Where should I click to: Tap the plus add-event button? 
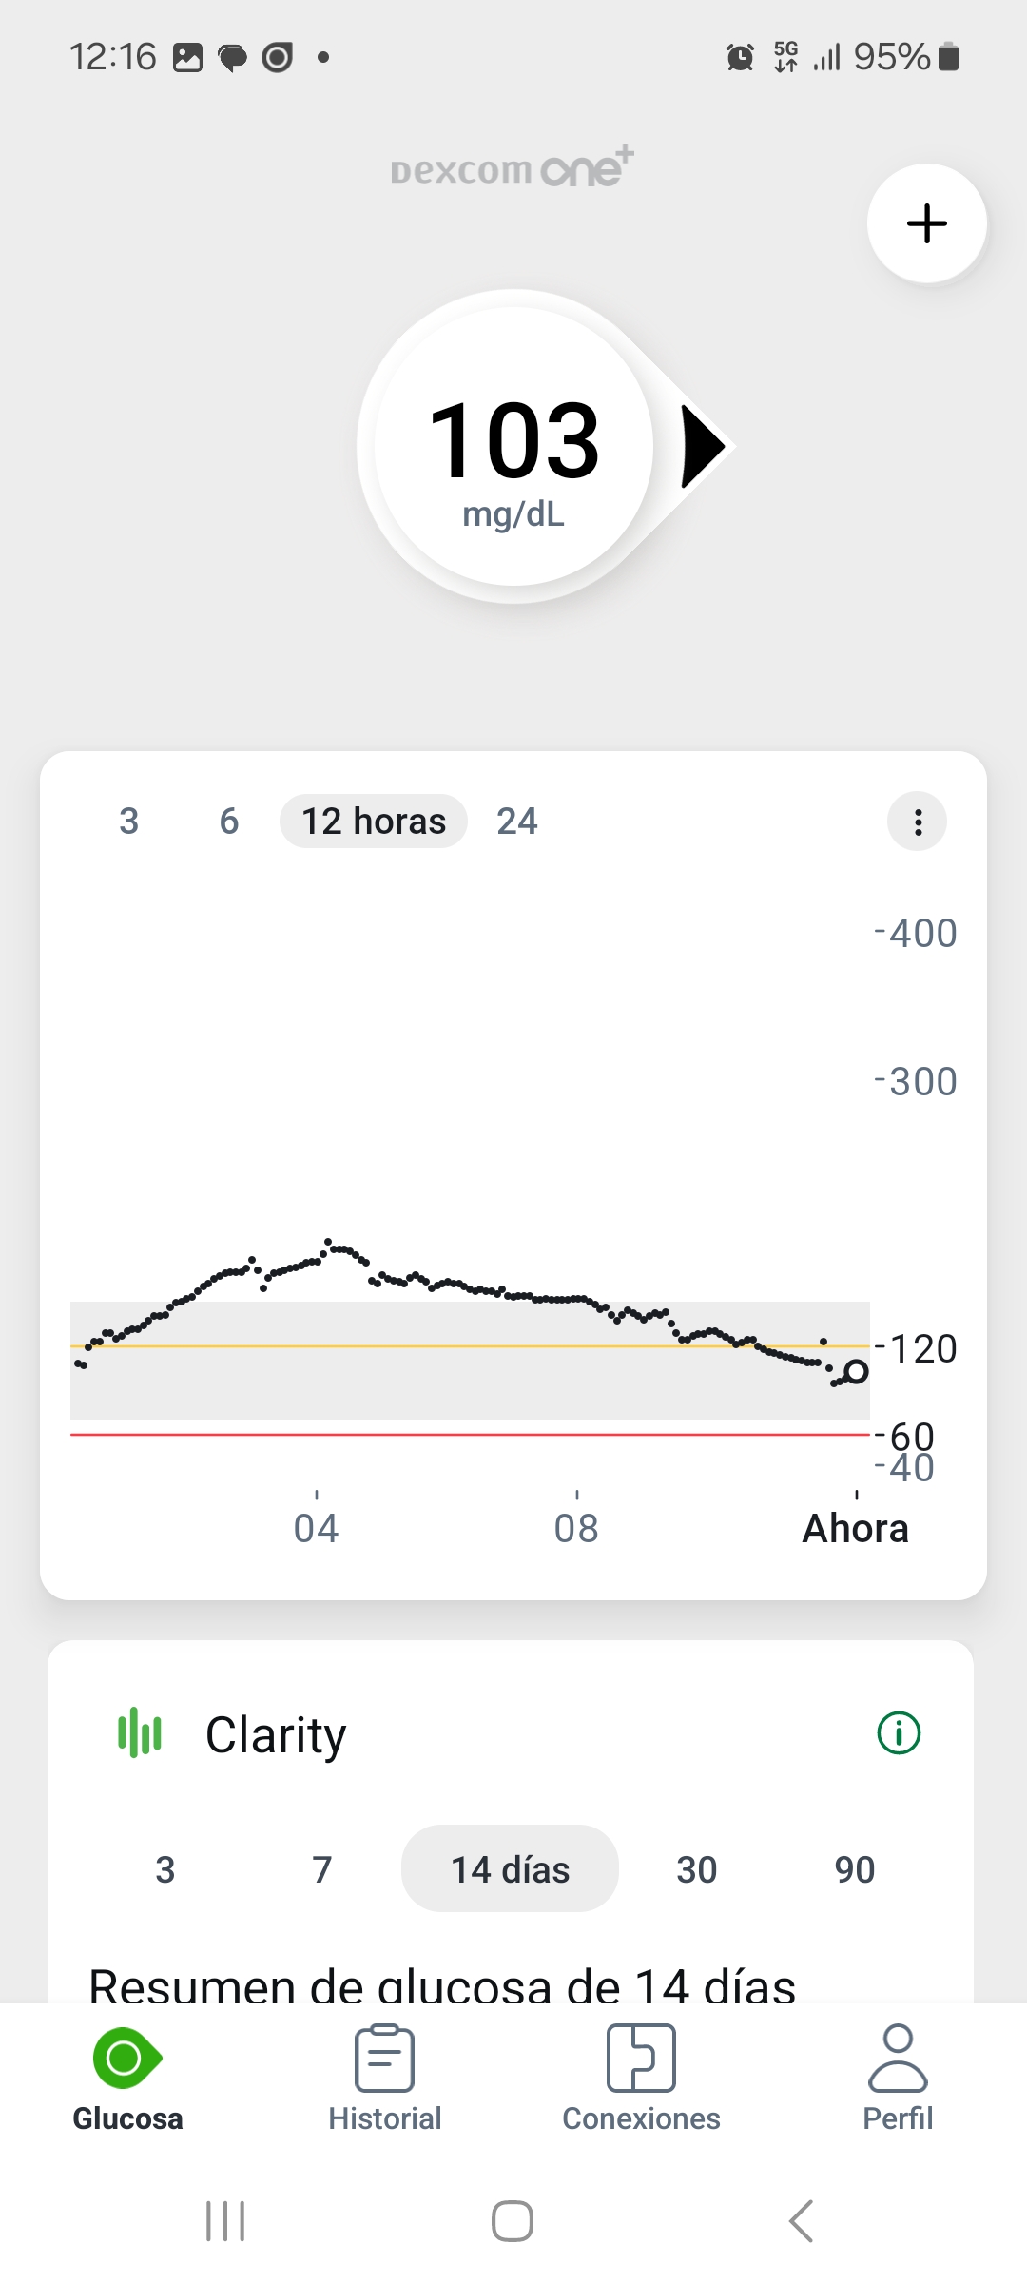(926, 224)
